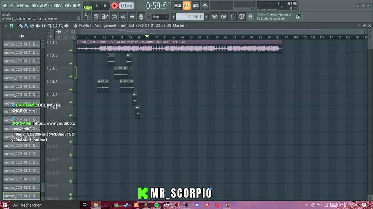Open the Step snap dropdown

pyautogui.click(x=160, y=17)
